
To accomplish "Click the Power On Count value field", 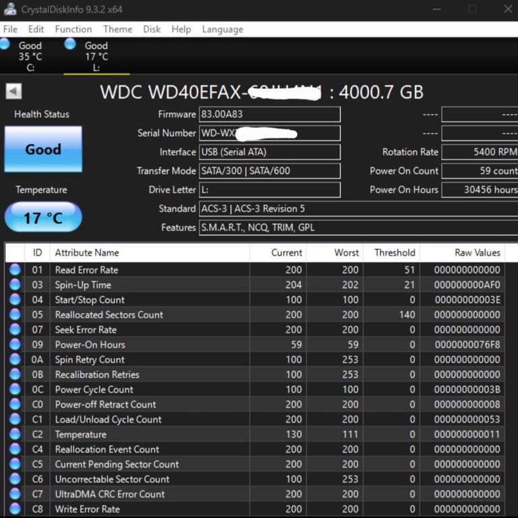I will tap(480, 171).
